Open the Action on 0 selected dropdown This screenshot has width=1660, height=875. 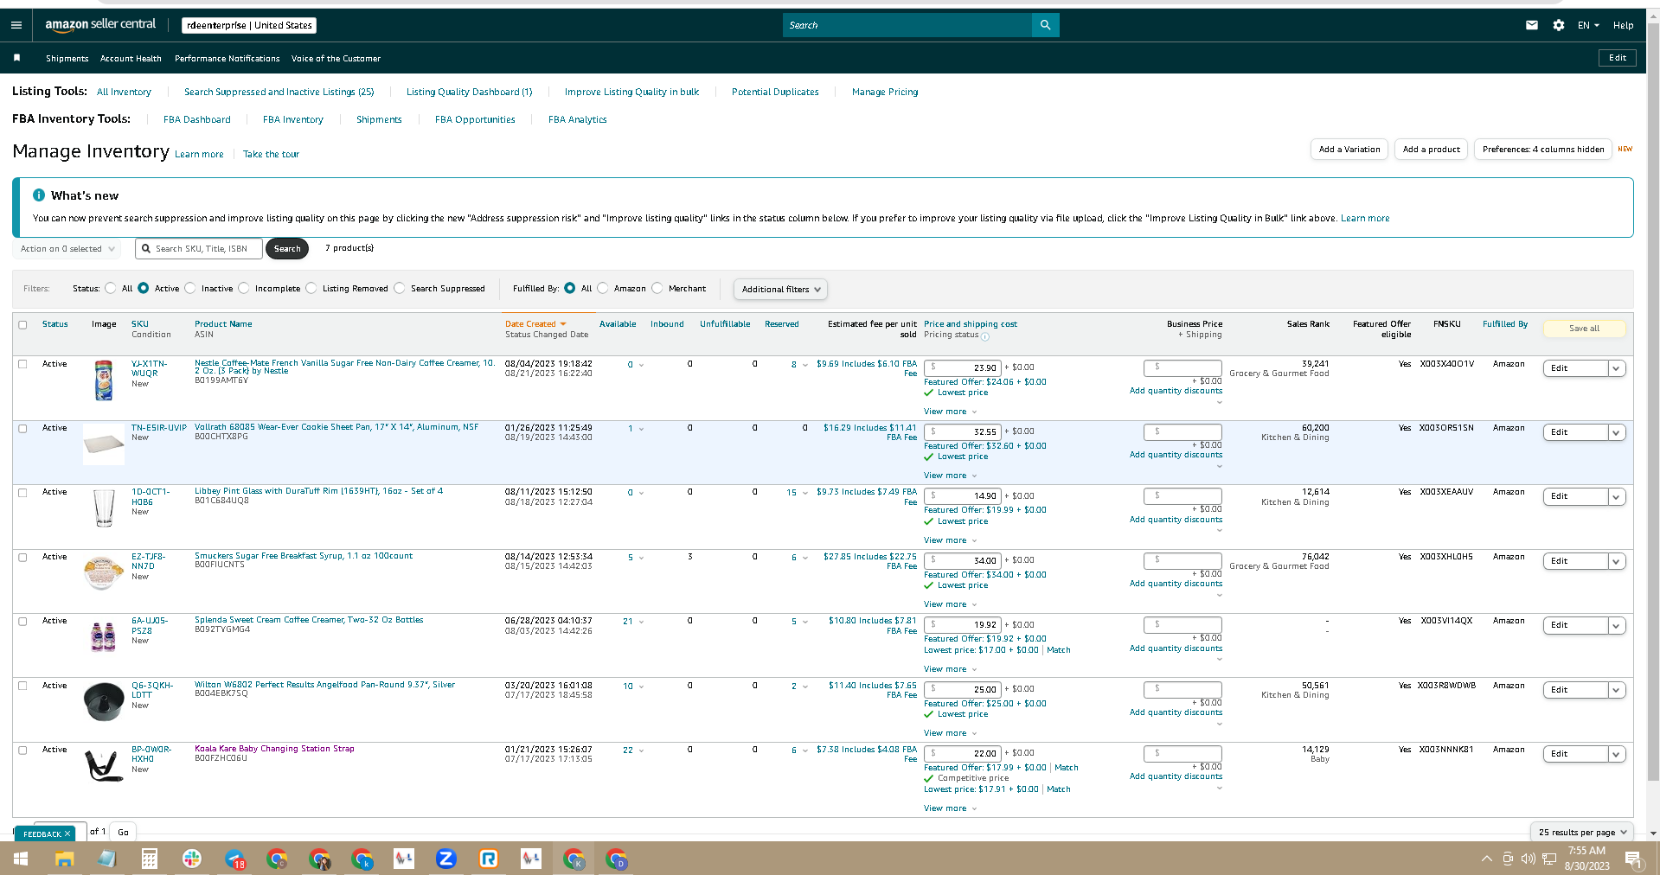[x=67, y=249]
